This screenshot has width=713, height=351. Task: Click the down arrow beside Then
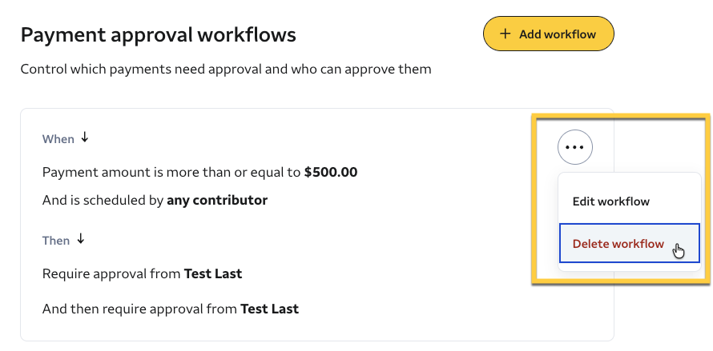tap(81, 239)
